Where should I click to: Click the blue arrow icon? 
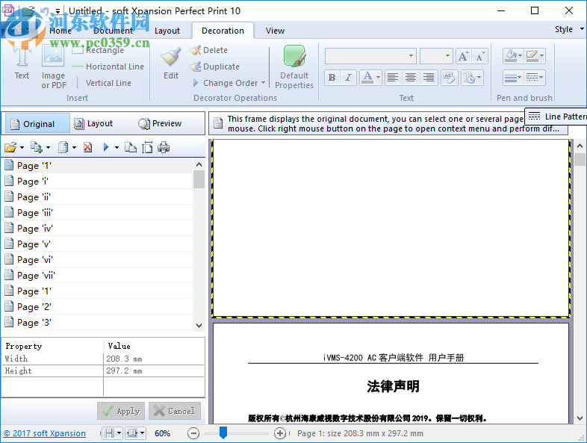tap(106, 147)
